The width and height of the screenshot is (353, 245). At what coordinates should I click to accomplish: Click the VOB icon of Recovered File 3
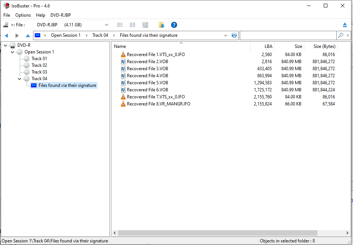(x=123, y=68)
